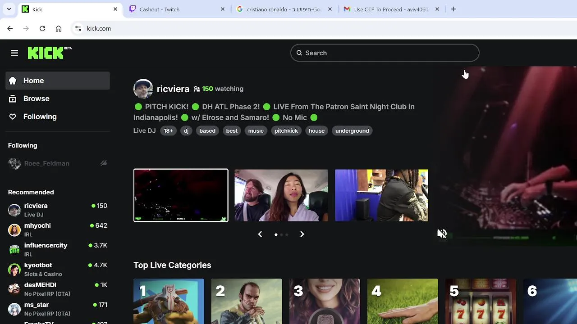Click influencercity avatar in Recommended
The height and width of the screenshot is (324, 577).
coord(14,250)
